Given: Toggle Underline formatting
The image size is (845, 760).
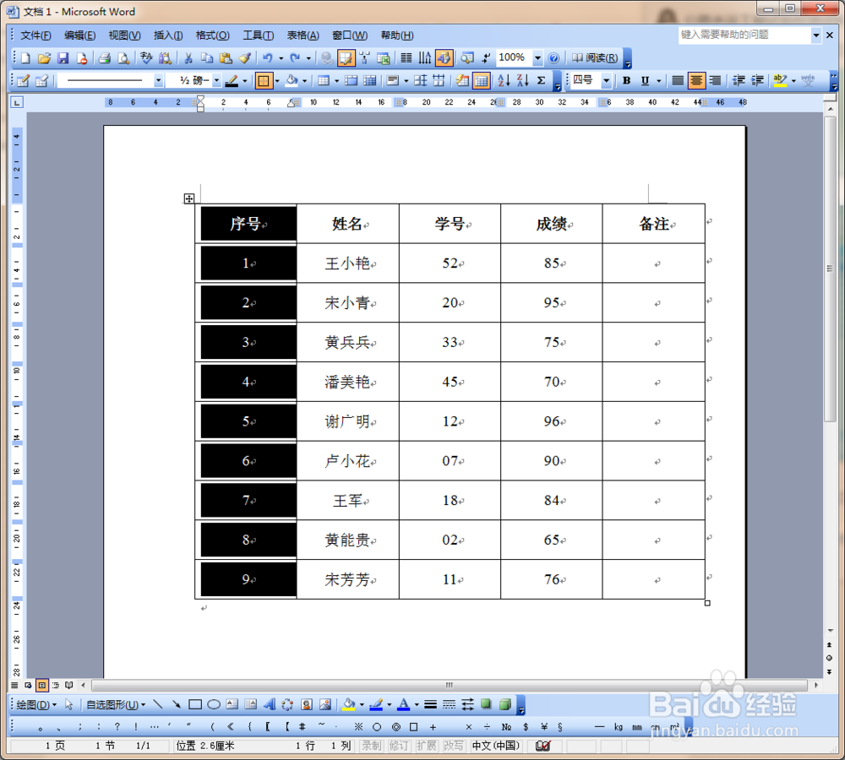Looking at the screenshot, I should click(x=646, y=80).
